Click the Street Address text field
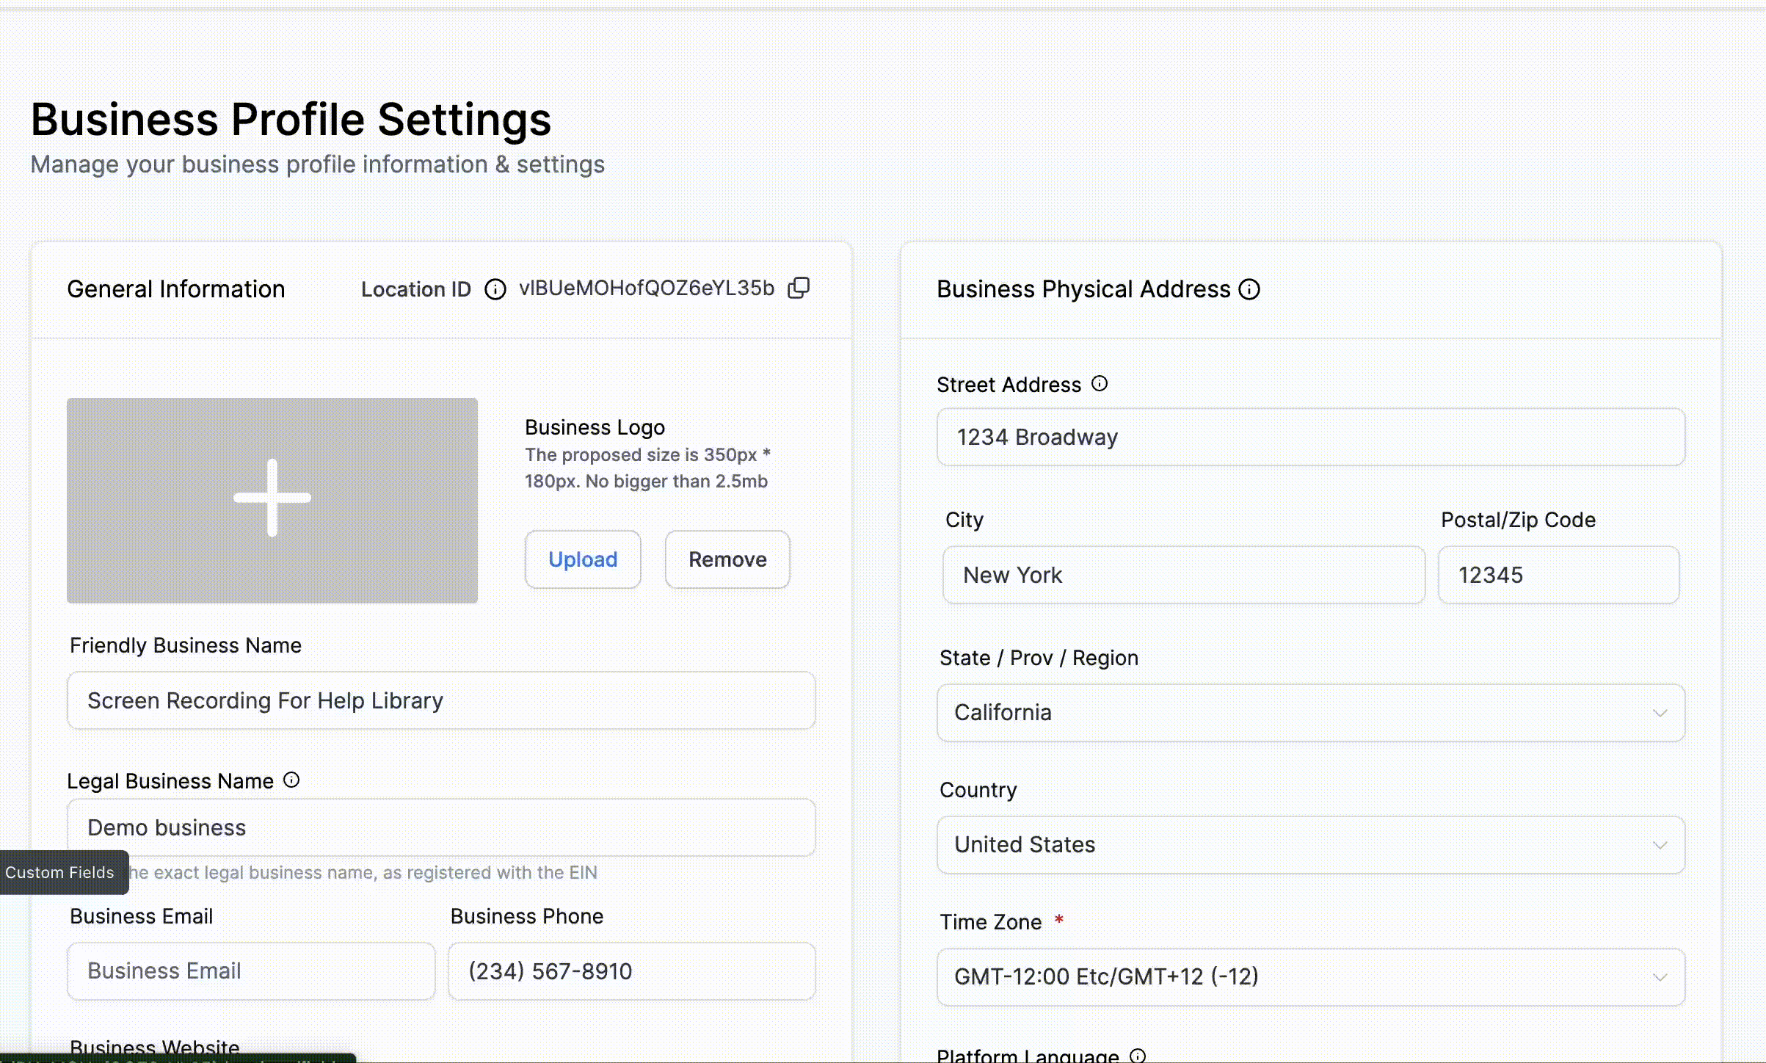The height and width of the screenshot is (1063, 1766). 1310,437
